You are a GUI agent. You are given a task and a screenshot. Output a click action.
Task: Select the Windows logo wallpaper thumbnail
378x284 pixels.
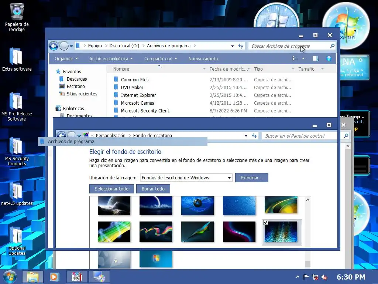[156, 259]
